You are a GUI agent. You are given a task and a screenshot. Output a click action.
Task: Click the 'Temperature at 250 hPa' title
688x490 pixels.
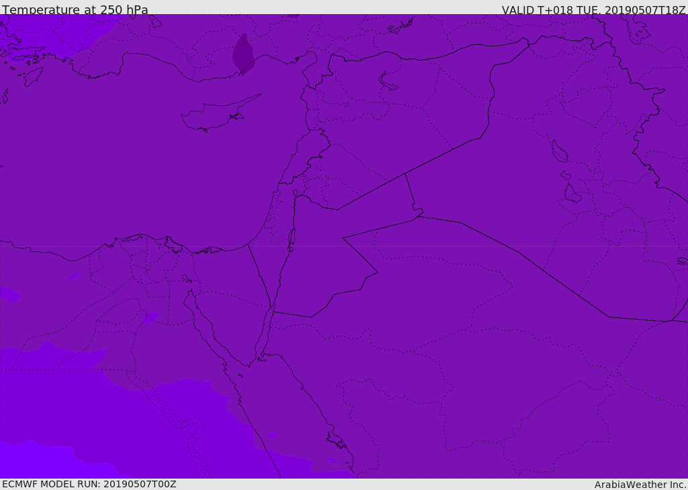pos(75,10)
